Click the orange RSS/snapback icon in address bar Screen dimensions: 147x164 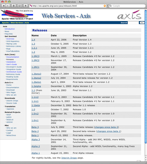pos(105,6)
